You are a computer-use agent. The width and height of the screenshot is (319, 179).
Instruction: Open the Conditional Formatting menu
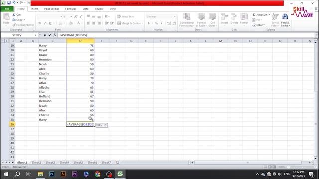point(187,20)
